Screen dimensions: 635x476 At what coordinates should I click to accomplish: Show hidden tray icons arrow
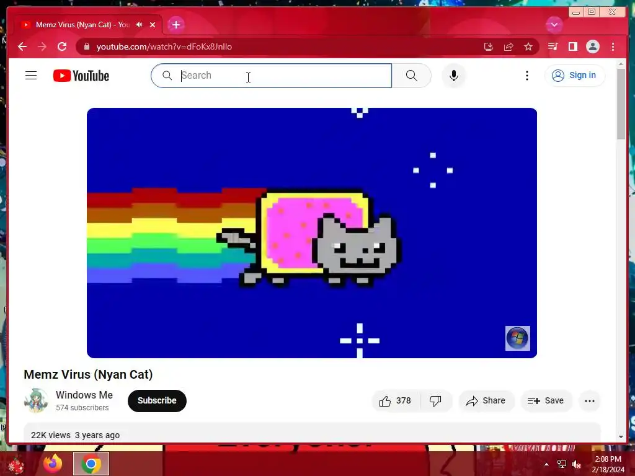[546, 464]
